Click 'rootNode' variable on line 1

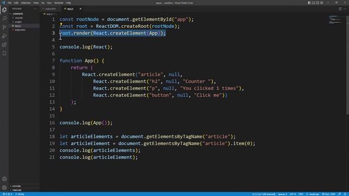tap(87, 20)
